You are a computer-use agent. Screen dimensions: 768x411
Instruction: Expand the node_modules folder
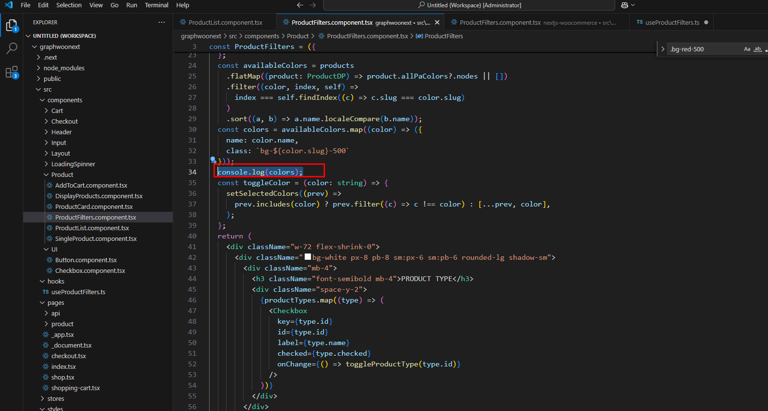point(64,68)
